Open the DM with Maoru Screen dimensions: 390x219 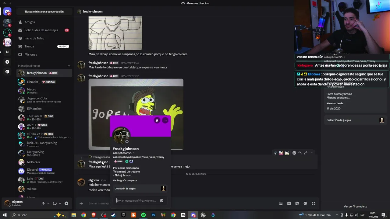pyautogui.click(x=44, y=91)
